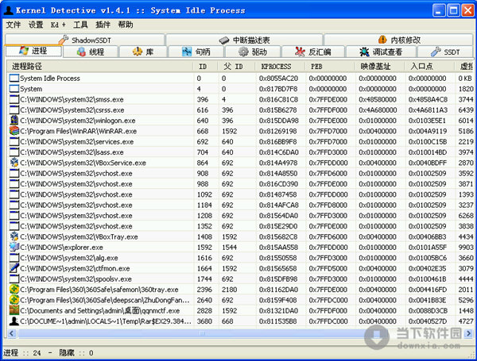477x361 pixels.
Task: Sort by the ID column header
Action: click(206, 66)
